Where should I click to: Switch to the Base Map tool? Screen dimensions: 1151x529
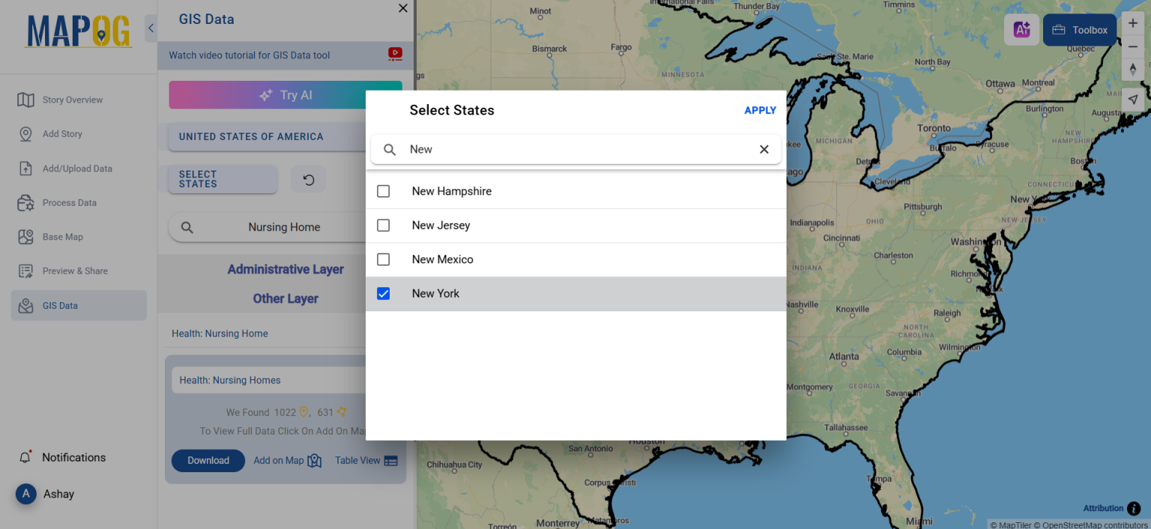tap(62, 236)
